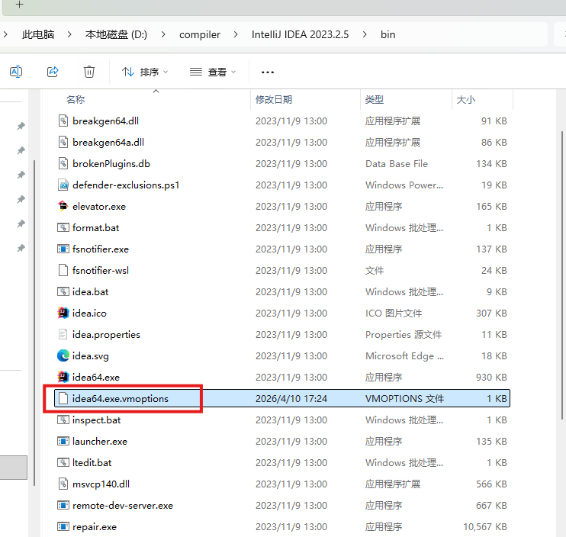This screenshot has width=566, height=537.
Task: Select launcher.exe application icon
Action: [x=63, y=441]
